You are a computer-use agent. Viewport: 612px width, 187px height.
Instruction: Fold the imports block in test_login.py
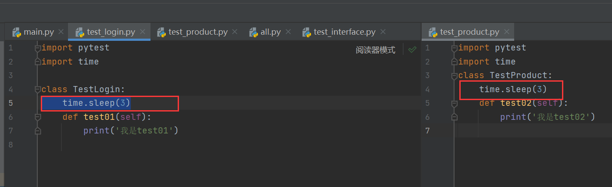pos(38,48)
